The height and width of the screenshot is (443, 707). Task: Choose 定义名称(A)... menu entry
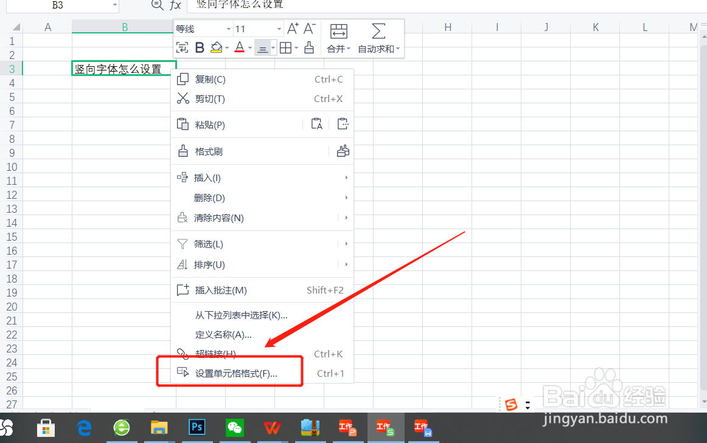[262, 334]
